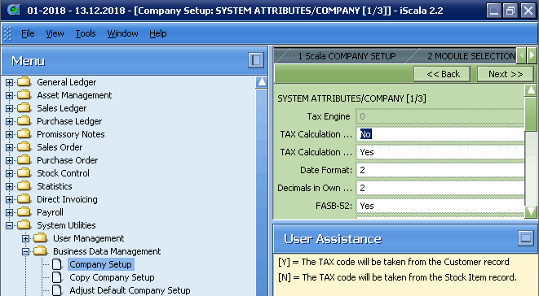Click the disabled Tax Engine field
Viewport: 539px width, 296px height.
pyautogui.click(x=440, y=116)
